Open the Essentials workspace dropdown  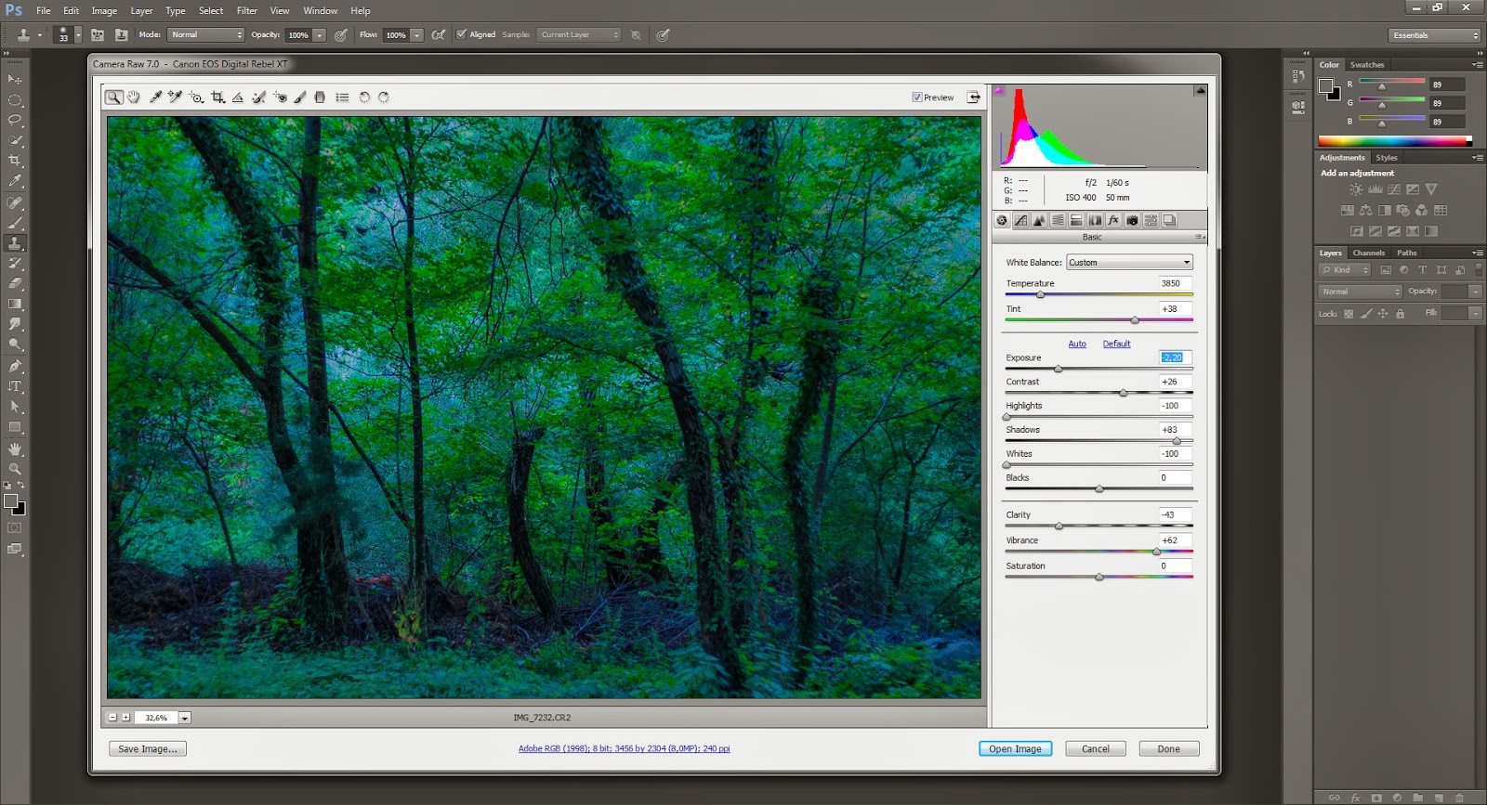[1434, 35]
